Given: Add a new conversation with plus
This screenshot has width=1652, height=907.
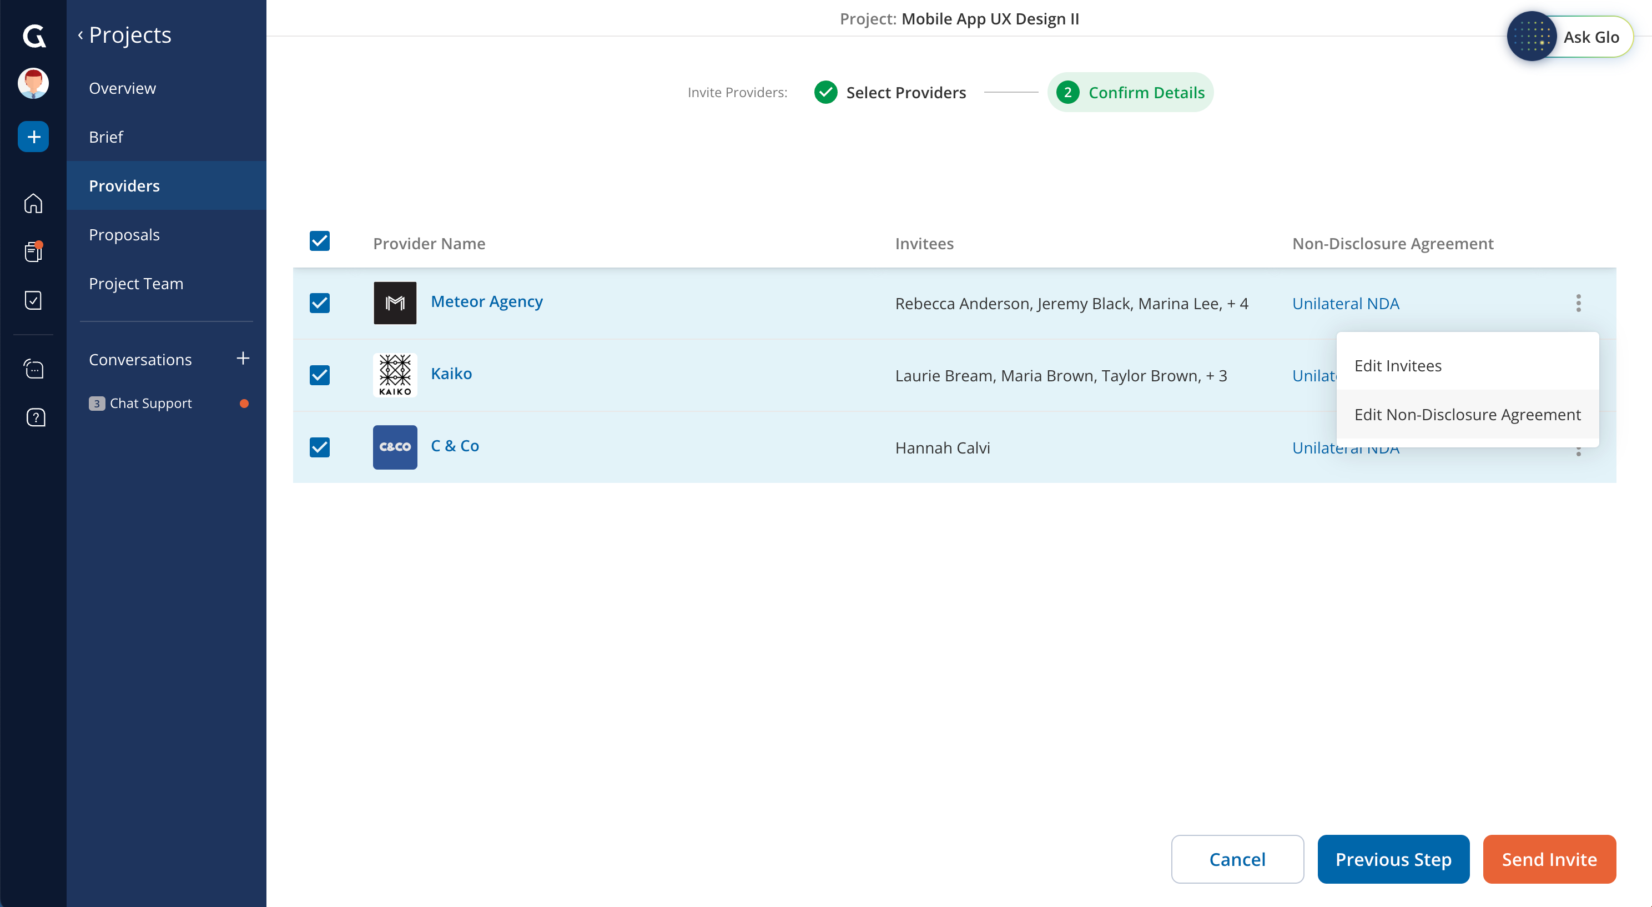Looking at the screenshot, I should tap(243, 359).
